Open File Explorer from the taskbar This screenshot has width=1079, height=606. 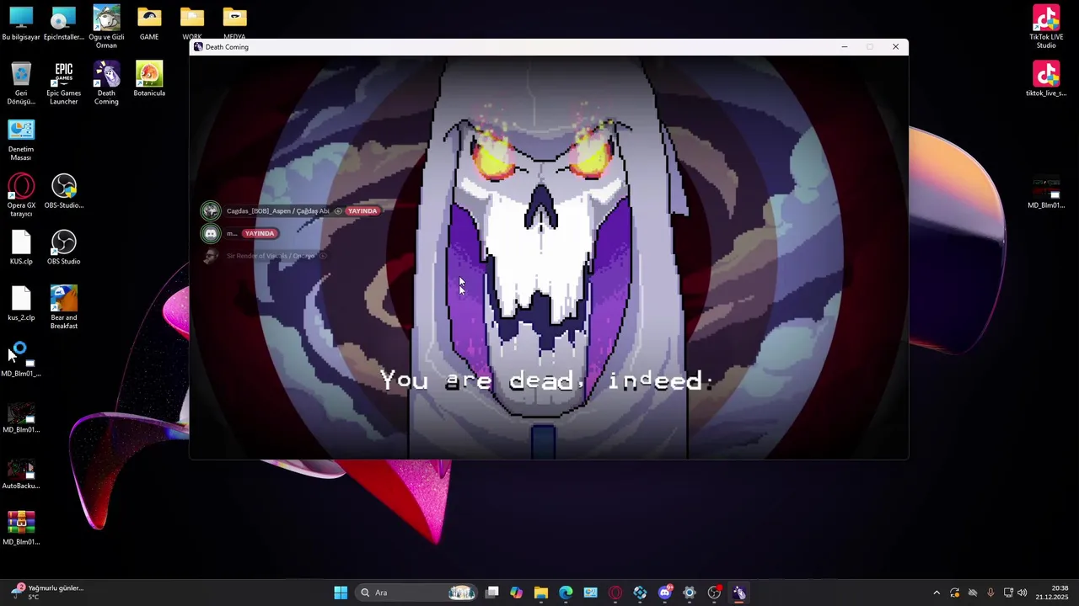541,593
